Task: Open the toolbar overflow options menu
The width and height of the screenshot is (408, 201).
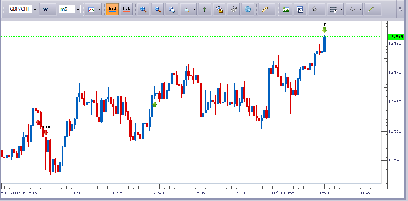Action: [400, 9]
